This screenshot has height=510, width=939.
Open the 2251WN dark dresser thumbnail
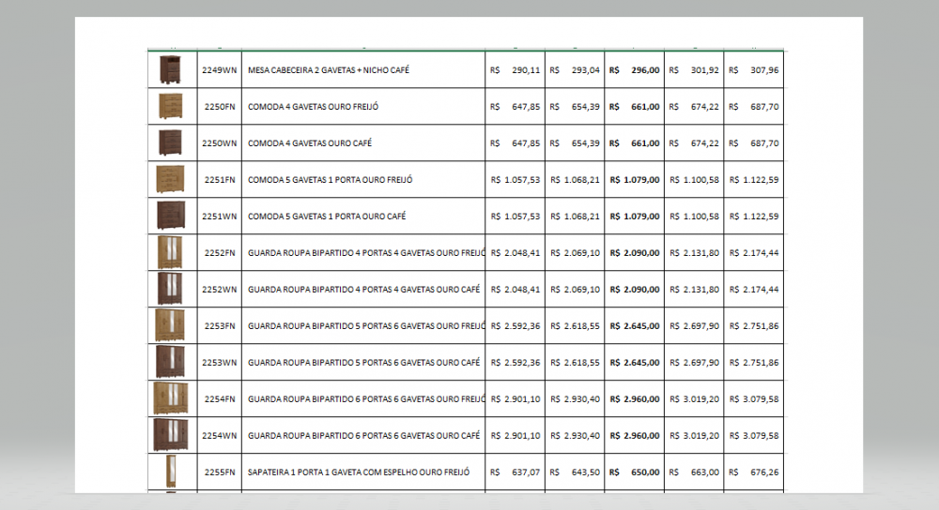(x=170, y=216)
